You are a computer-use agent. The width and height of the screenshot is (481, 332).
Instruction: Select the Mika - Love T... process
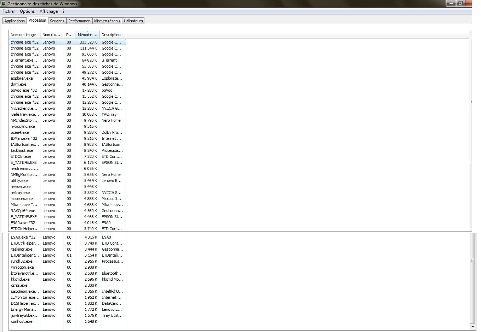tap(67, 205)
